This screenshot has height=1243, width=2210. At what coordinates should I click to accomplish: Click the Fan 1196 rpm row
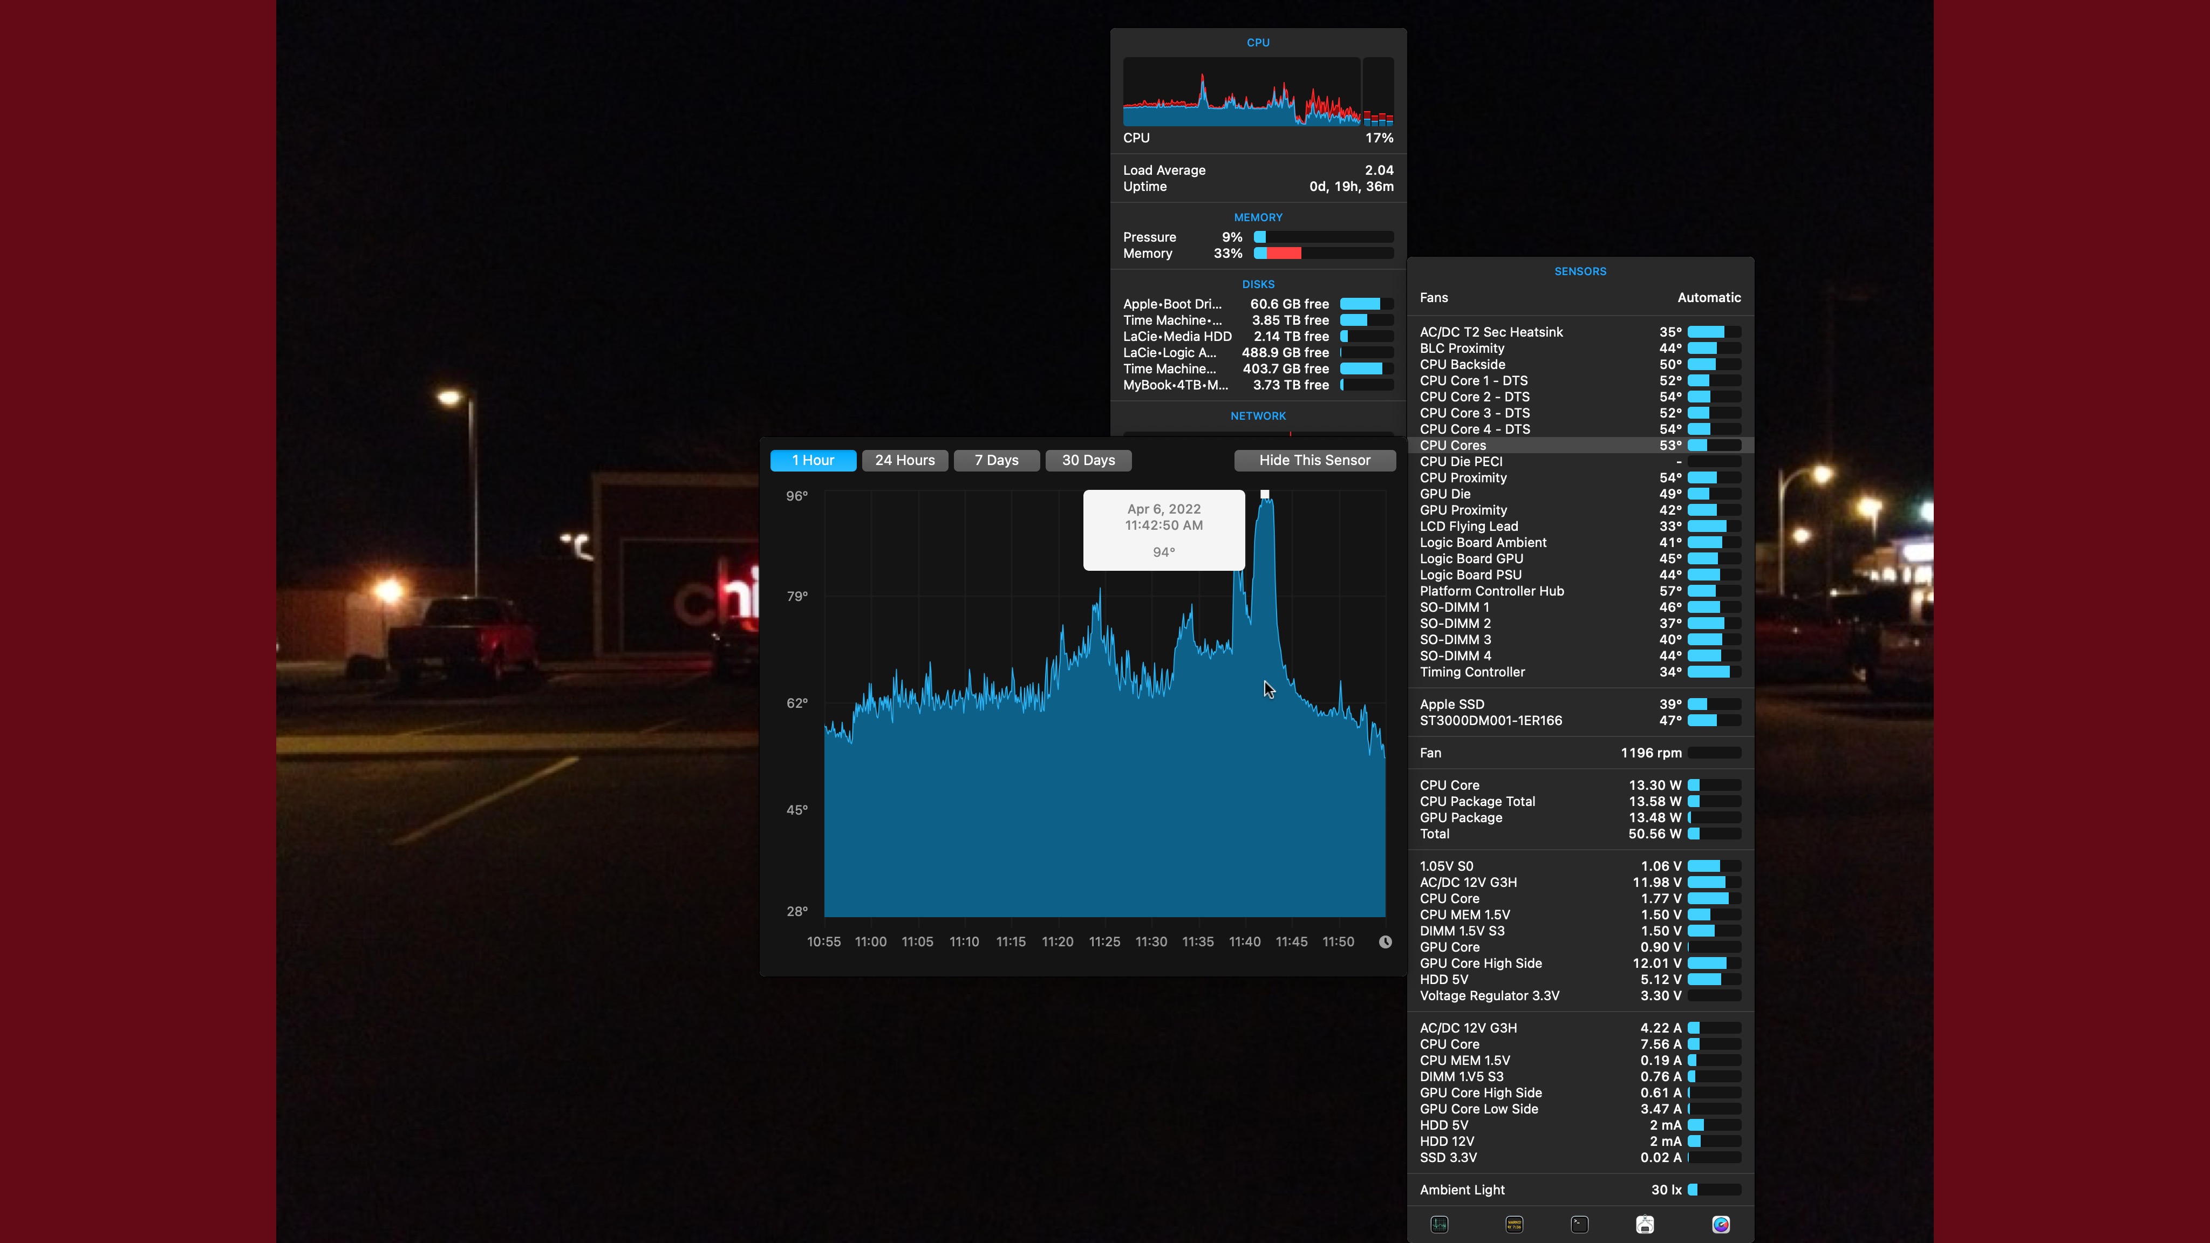(x=1579, y=753)
